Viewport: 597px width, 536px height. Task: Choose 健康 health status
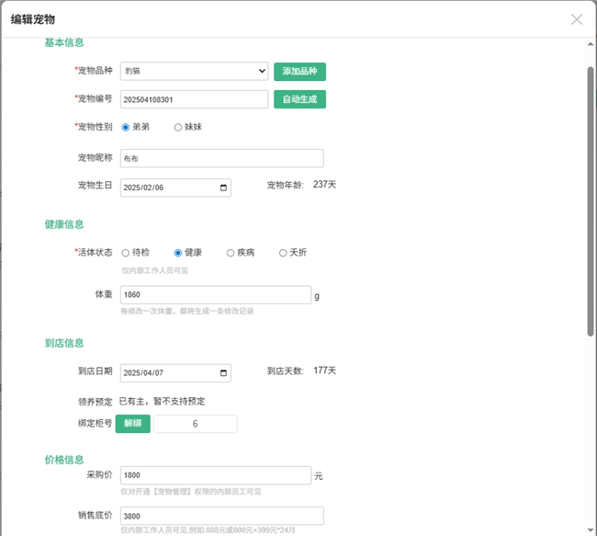178,253
